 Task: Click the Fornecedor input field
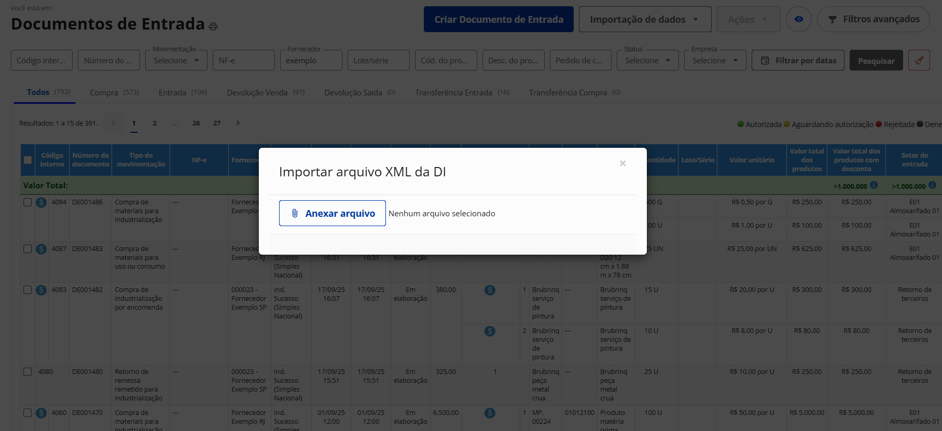click(311, 60)
